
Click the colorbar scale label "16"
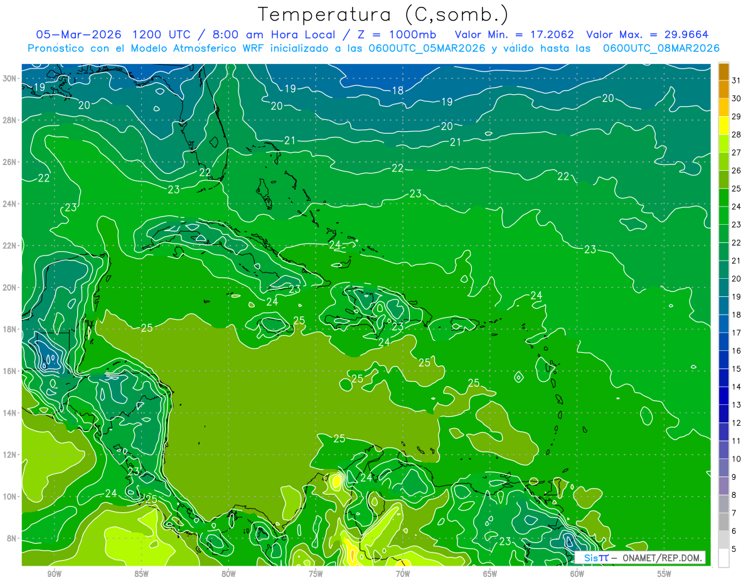(737, 350)
